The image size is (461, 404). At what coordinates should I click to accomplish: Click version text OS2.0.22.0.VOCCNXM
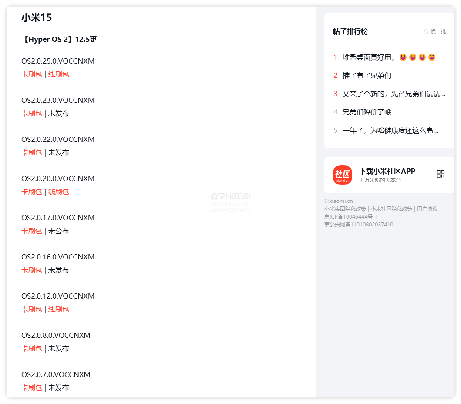pos(58,139)
